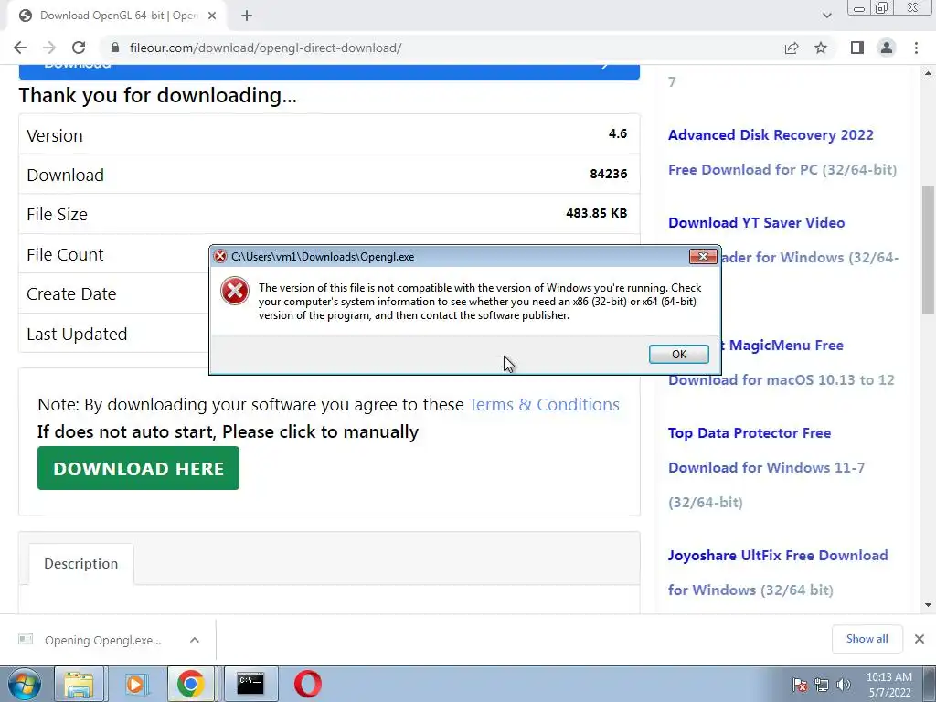Click the Create Date row label
This screenshot has width=936, height=702.
tap(71, 293)
